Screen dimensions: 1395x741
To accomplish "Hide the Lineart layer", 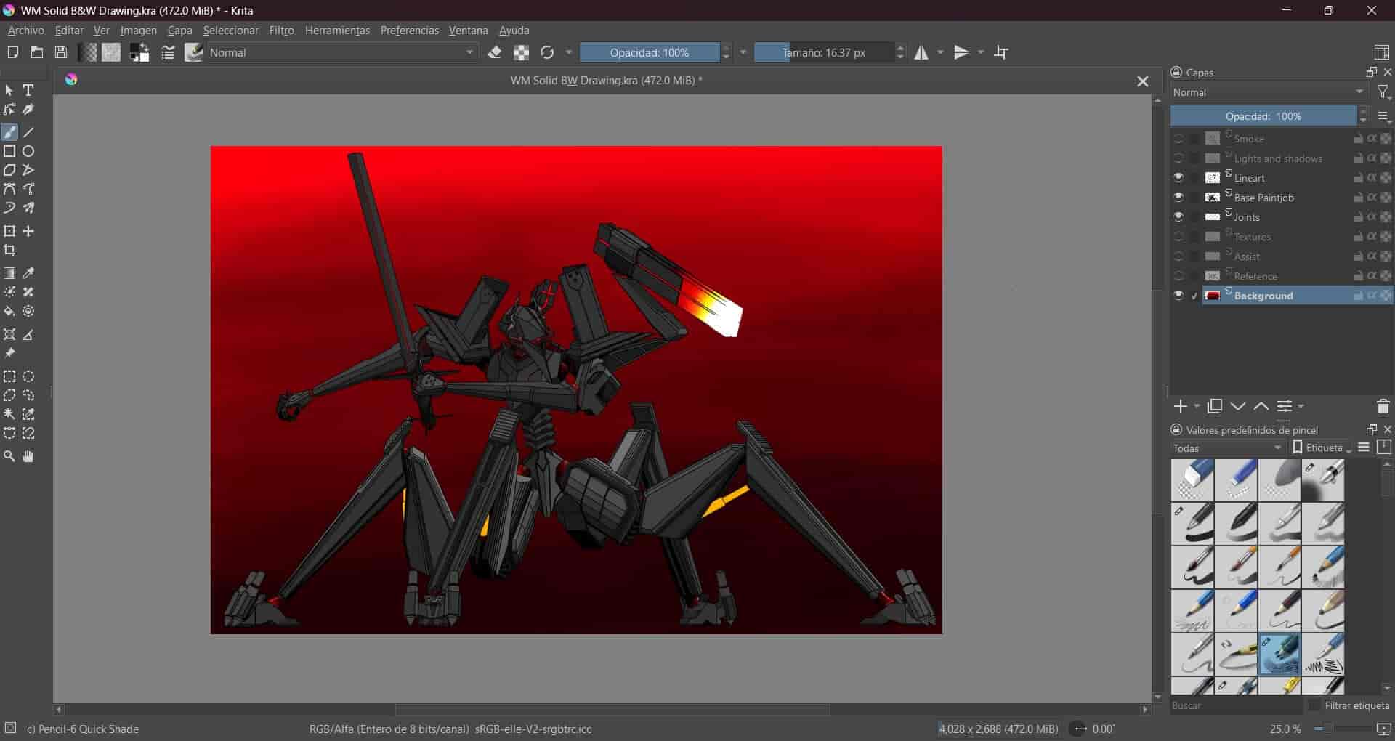I will (1178, 178).
